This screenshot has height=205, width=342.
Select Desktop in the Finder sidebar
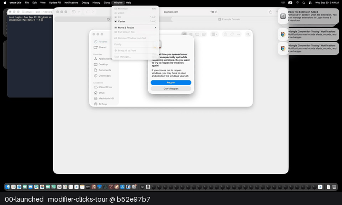(101, 64)
